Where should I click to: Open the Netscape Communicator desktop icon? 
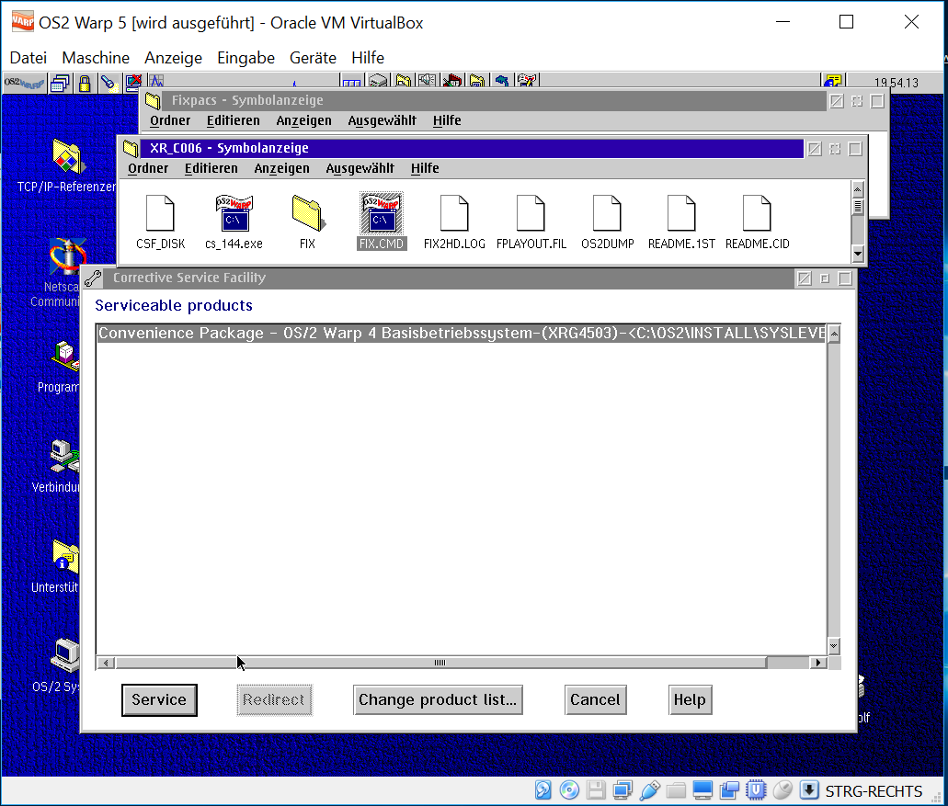(x=68, y=258)
